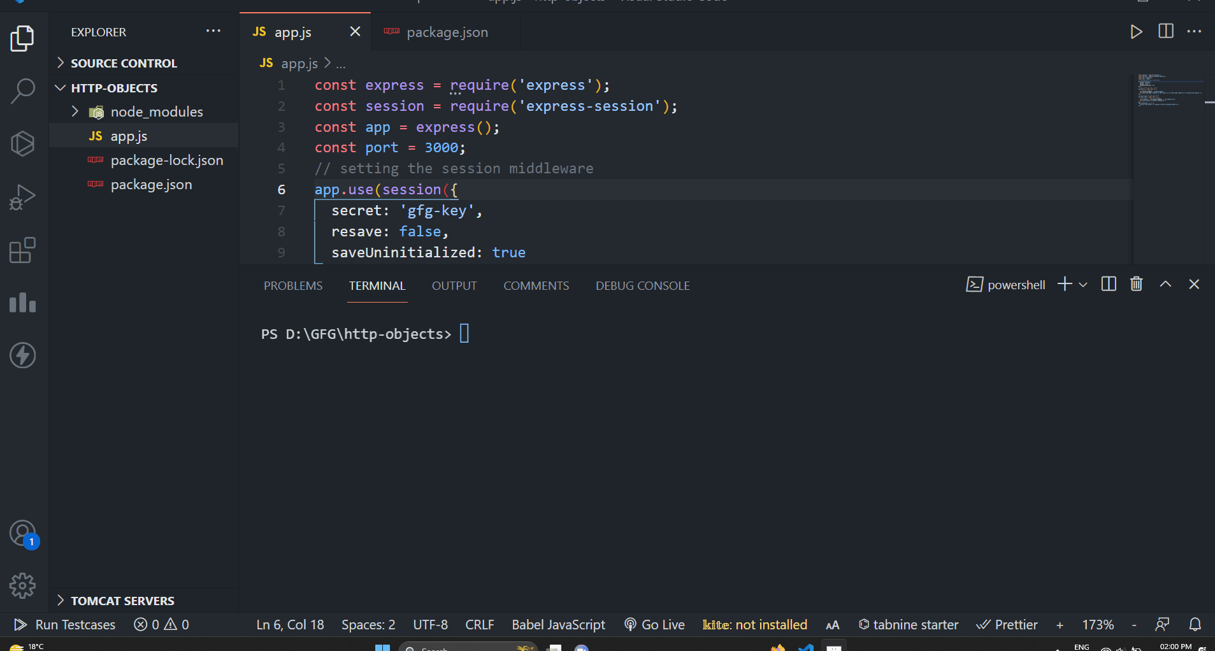Toggle Go Live server in status bar
Viewport: 1215px width, 651px height.
coord(655,625)
